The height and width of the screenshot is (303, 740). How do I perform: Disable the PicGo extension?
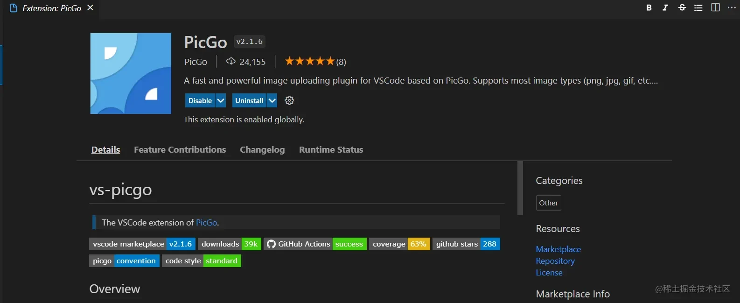[x=200, y=100]
